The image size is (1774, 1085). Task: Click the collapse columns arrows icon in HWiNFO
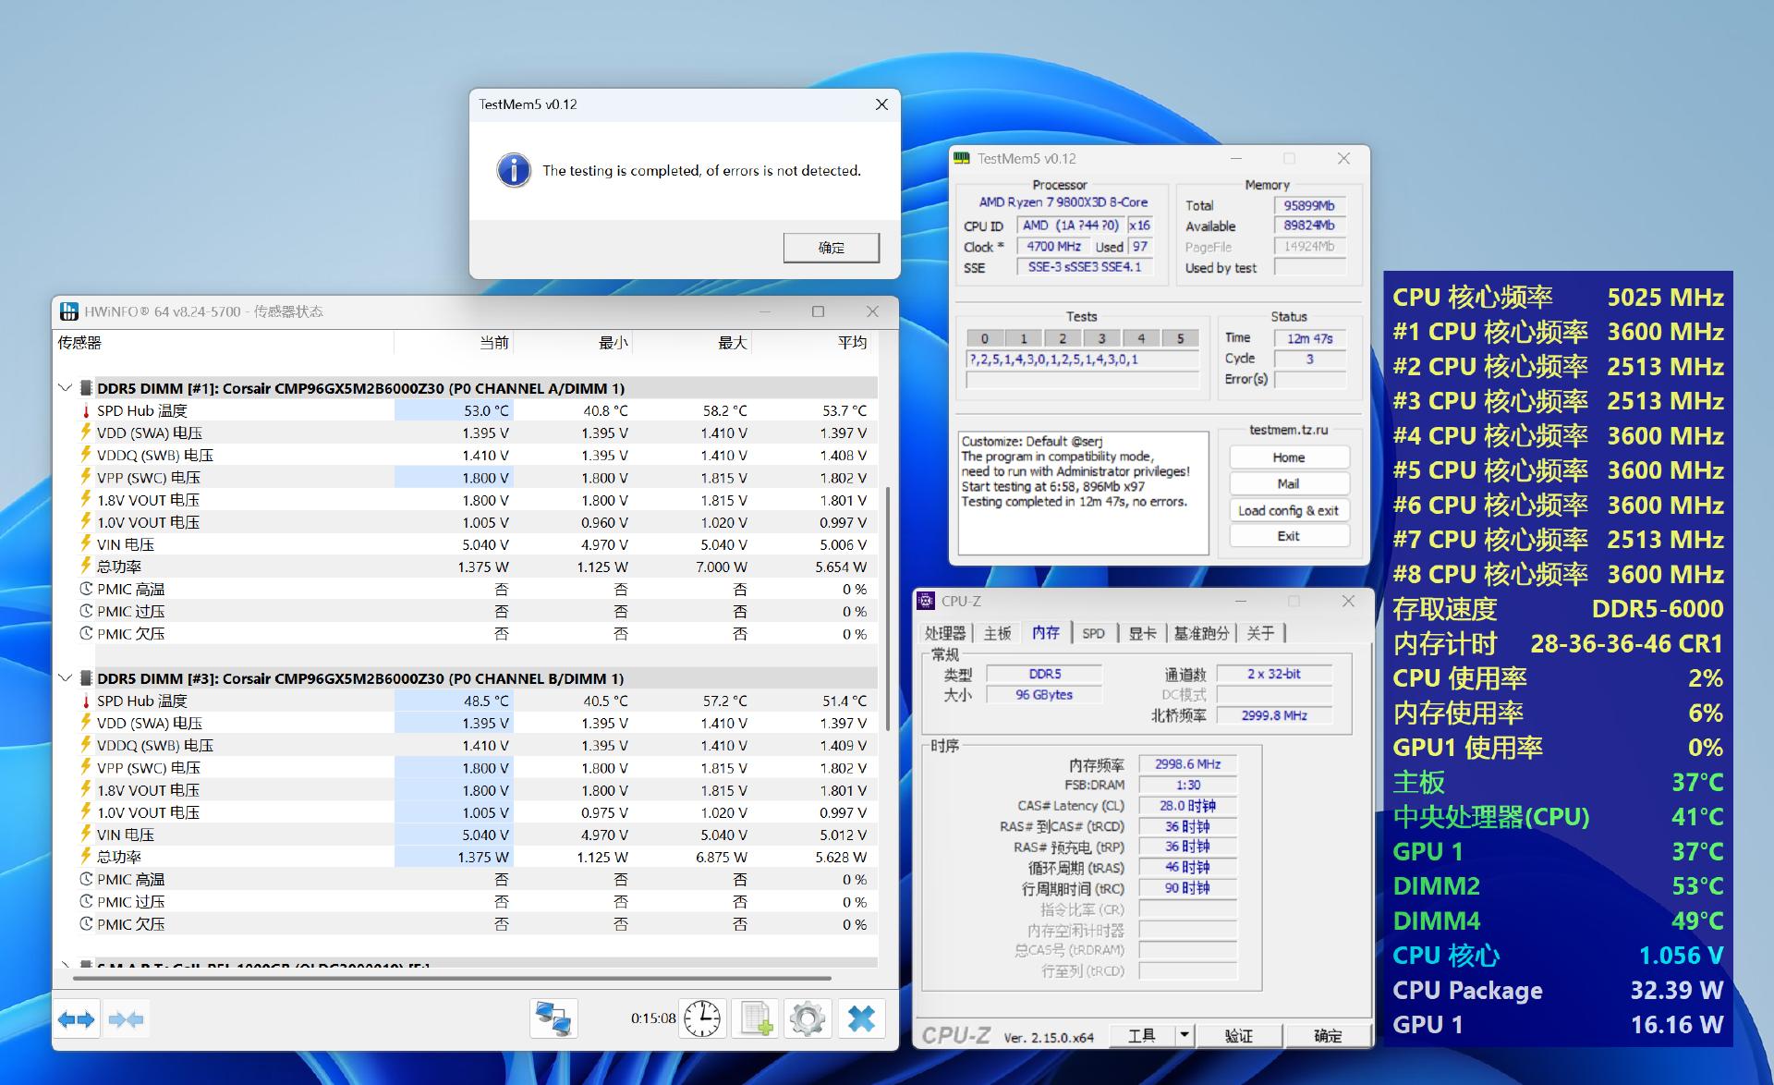coord(126,1019)
